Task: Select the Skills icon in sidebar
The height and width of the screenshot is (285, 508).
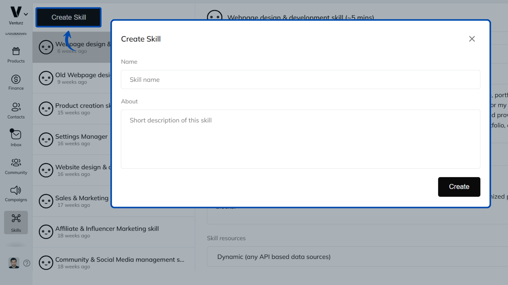Action: [x=16, y=222]
